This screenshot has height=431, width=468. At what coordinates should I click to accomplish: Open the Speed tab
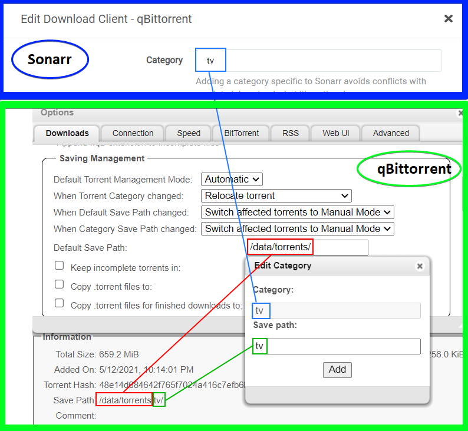point(189,133)
